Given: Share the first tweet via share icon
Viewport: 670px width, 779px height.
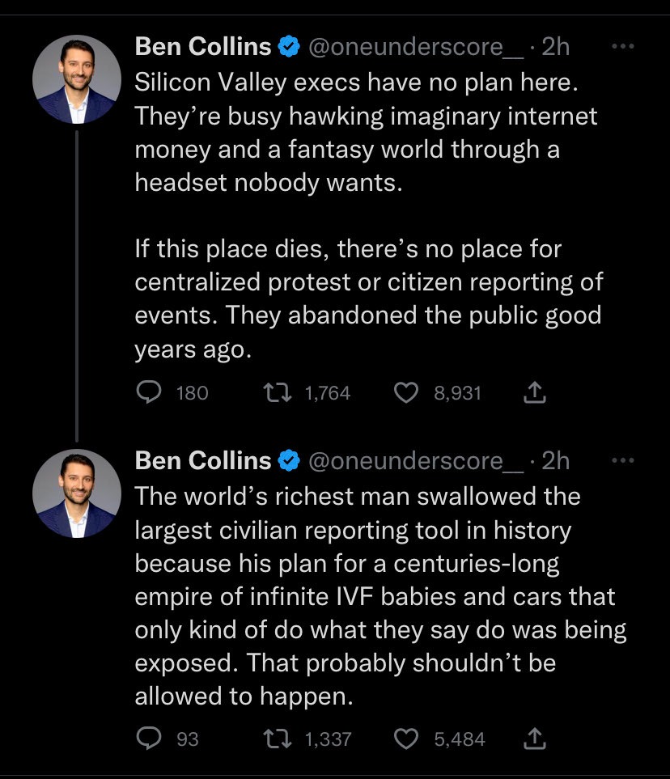Looking at the screenshot, I should pos(535,393).
